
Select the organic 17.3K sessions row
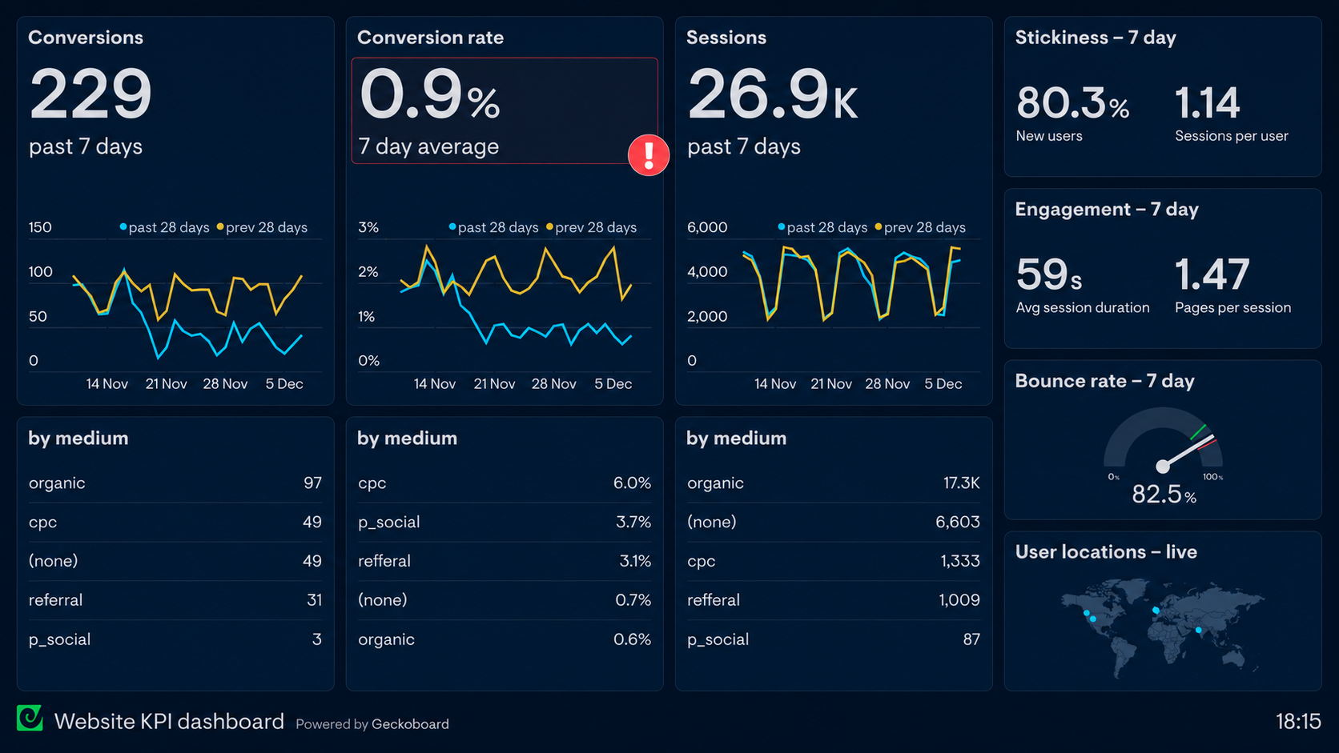[834, 483]
